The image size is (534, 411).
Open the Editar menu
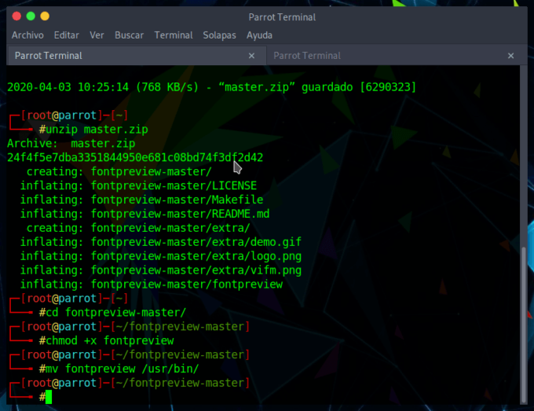click(x=67, y=35)
